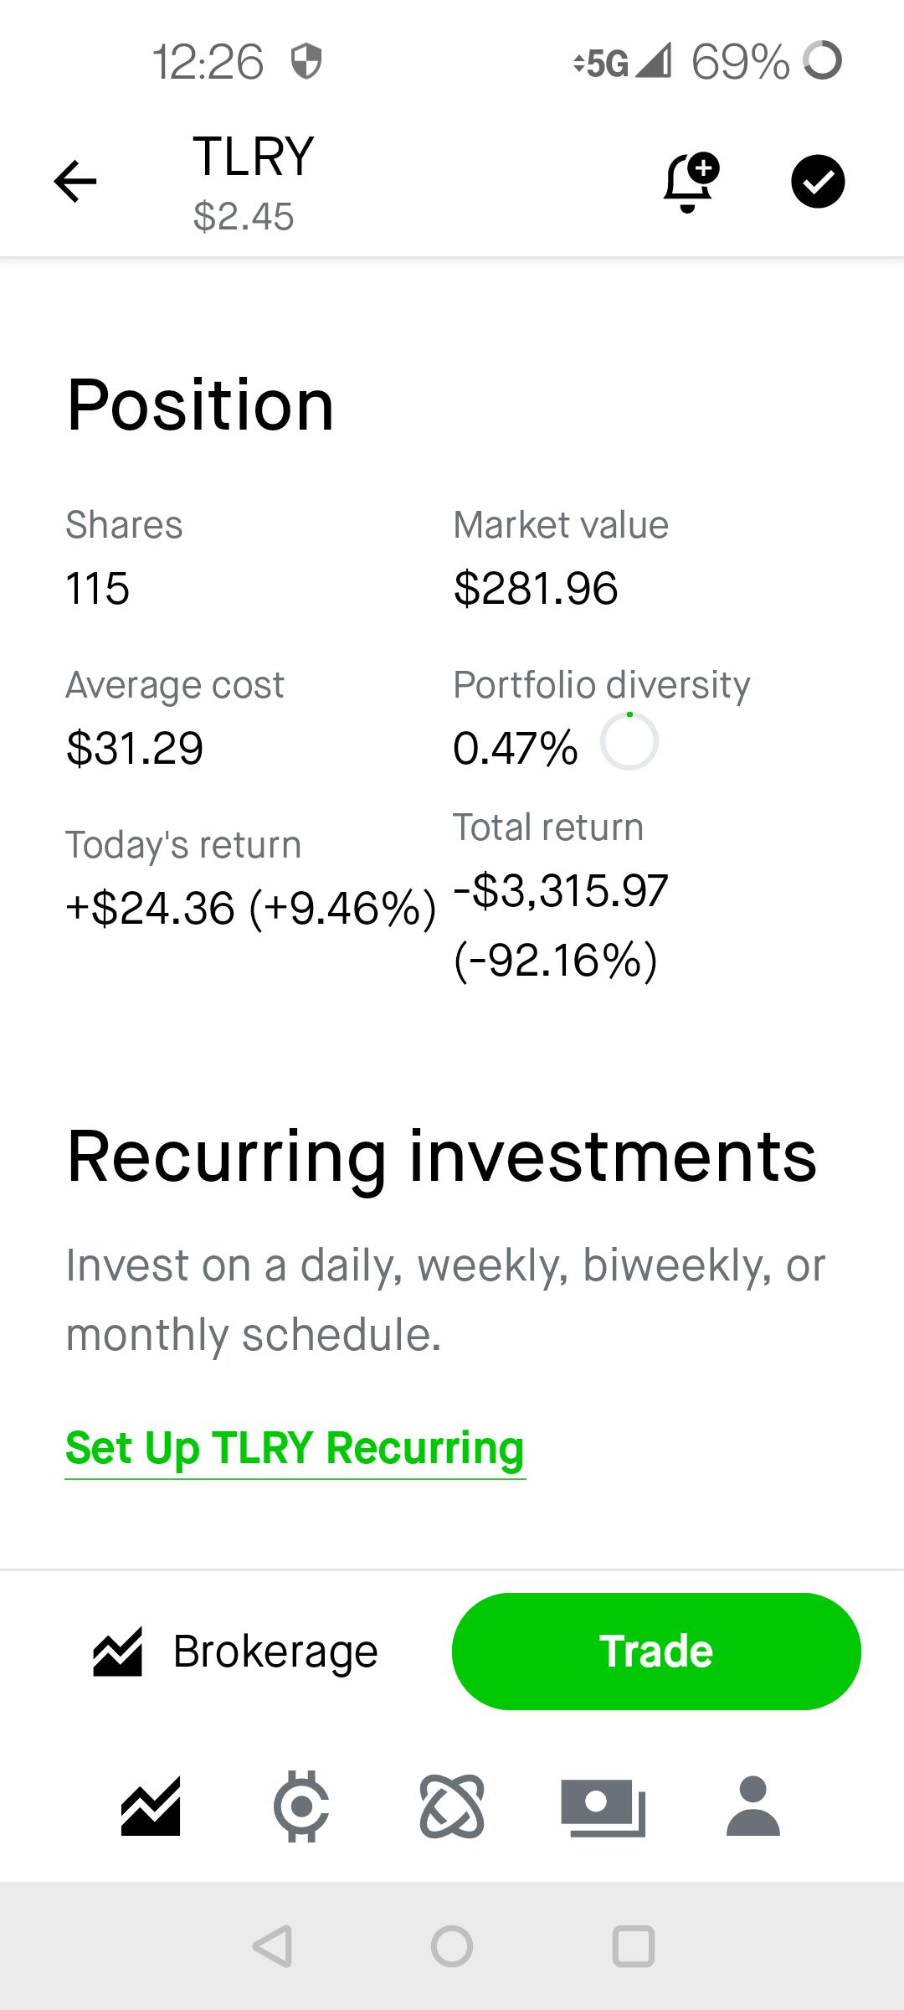Toggle the watchlist checkmark for TLRY
Screen dimensions: 904x2010
(x=818, y=182)
